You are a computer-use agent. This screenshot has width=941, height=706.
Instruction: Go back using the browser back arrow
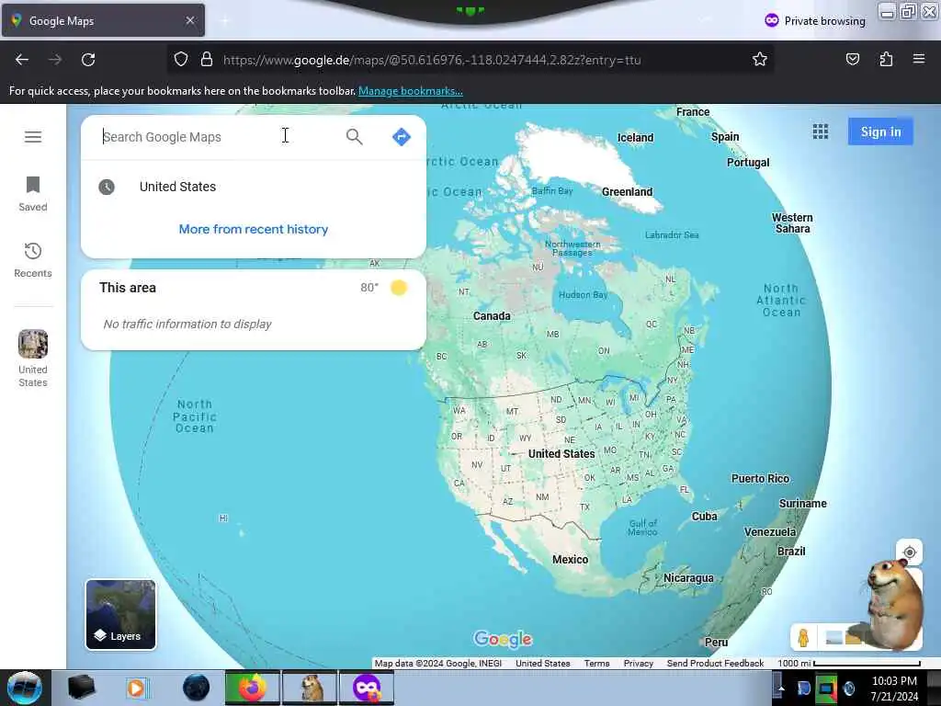click(22, 60)
